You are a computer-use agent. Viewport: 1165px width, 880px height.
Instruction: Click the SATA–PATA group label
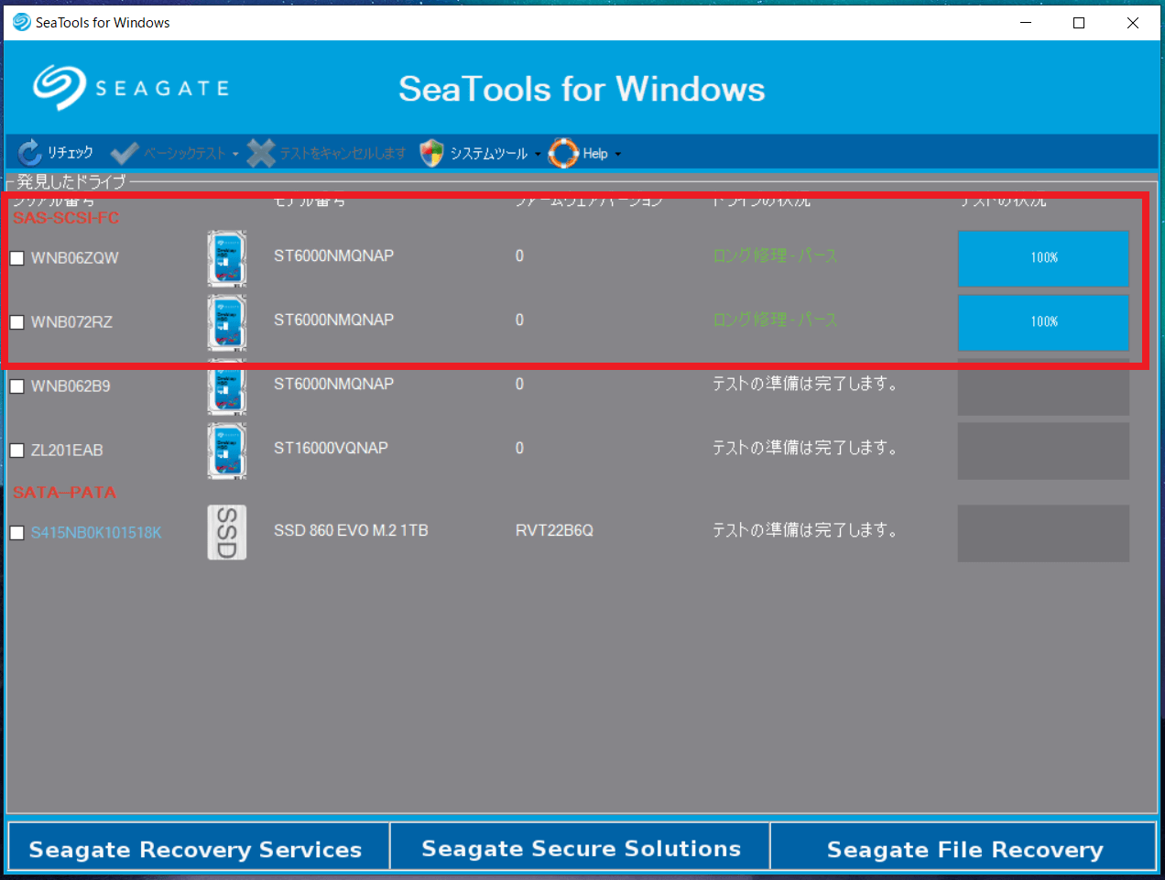(x=64, y=493)
